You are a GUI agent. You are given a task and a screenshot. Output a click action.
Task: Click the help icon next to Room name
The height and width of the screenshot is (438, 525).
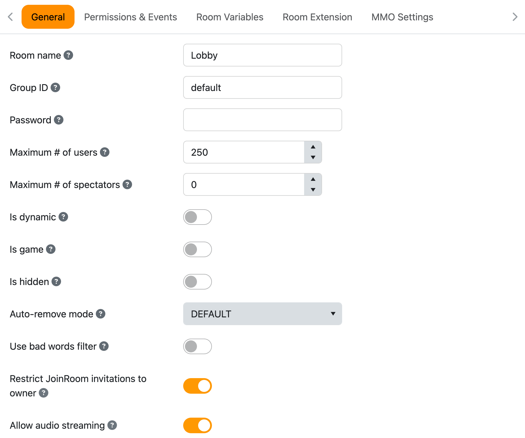pos(68,55)
